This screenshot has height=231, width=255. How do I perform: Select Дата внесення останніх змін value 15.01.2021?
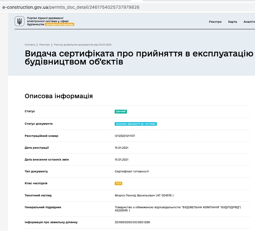tap(122, 160)
